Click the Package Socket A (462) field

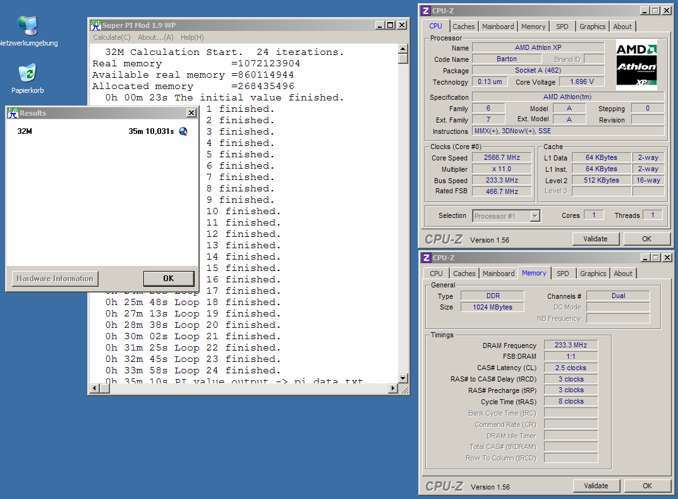point(538,70)
